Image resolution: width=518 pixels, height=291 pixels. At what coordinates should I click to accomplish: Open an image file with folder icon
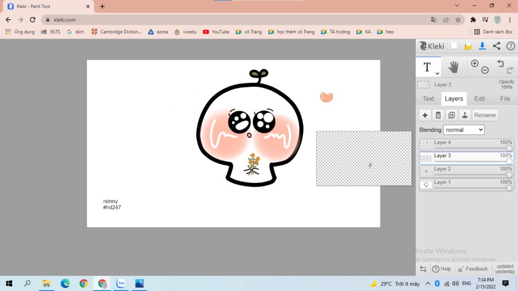468,46
